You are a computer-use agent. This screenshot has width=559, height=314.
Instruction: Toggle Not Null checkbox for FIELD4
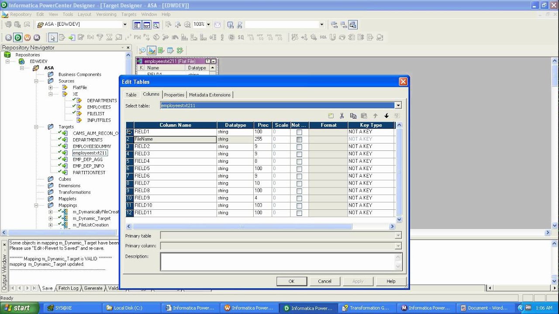tap(299, 162)
